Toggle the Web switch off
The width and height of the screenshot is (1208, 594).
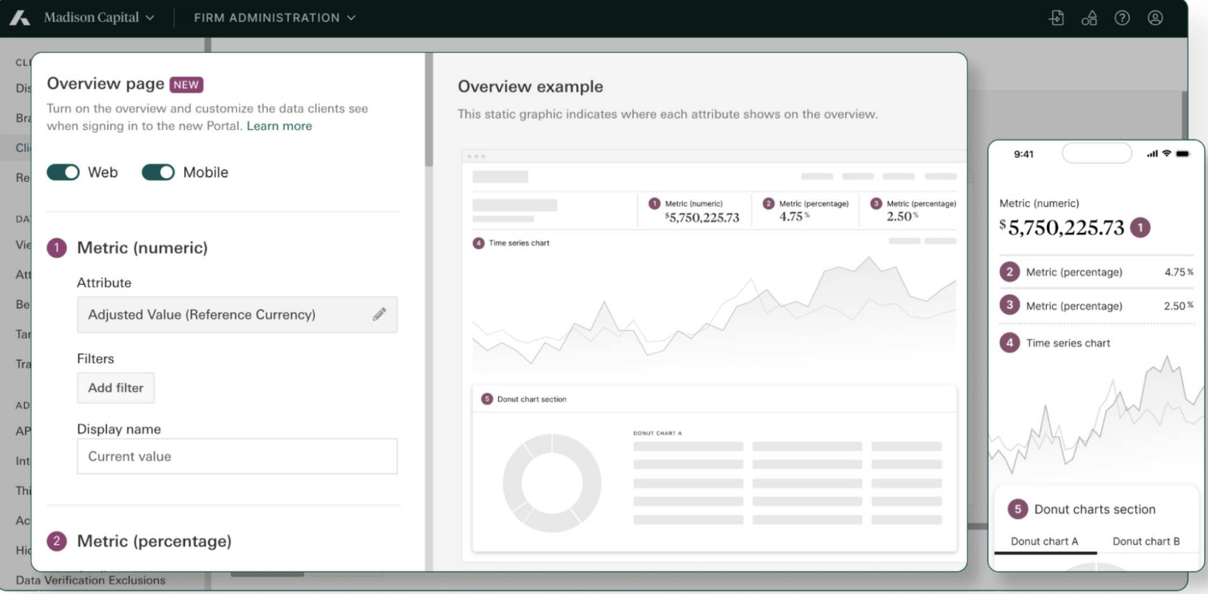pos(63,172)
